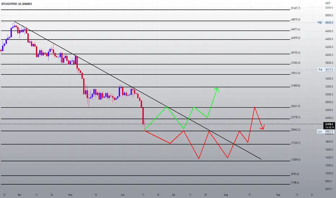Click the USDT currency label above price axis
Screen dimensions: 336x198
point(328,3)
